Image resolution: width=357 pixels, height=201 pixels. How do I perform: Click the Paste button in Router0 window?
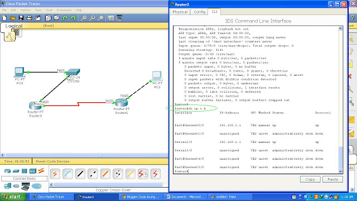pos(332,179)
